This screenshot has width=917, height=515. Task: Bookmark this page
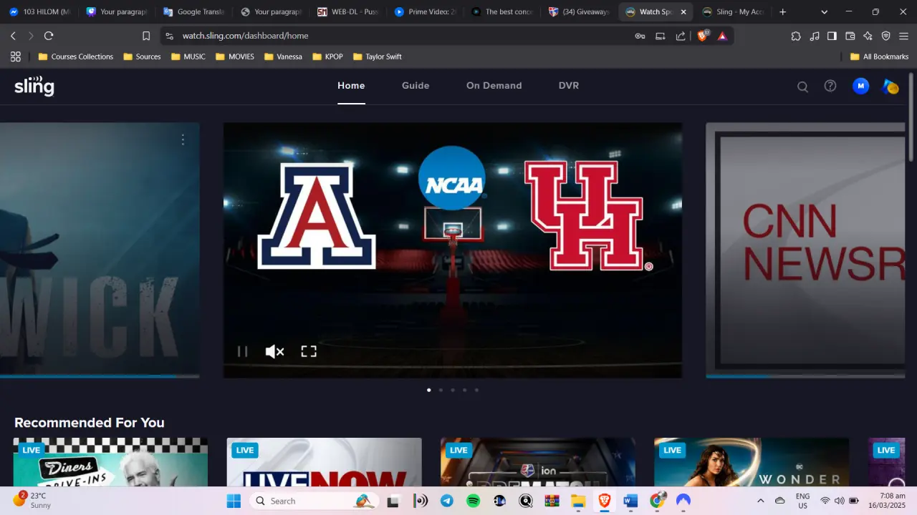click(146, 36)
